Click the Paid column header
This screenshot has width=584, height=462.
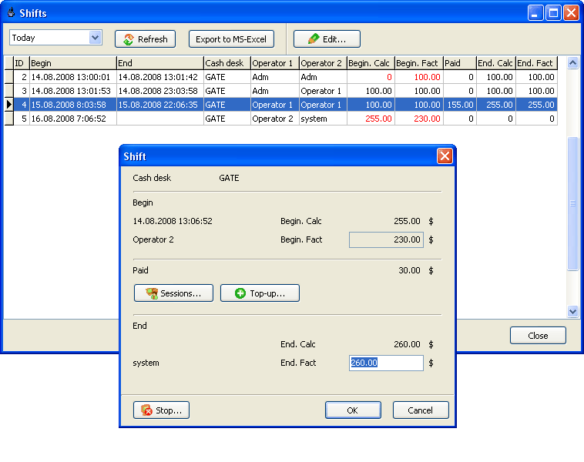coord(459,63)
